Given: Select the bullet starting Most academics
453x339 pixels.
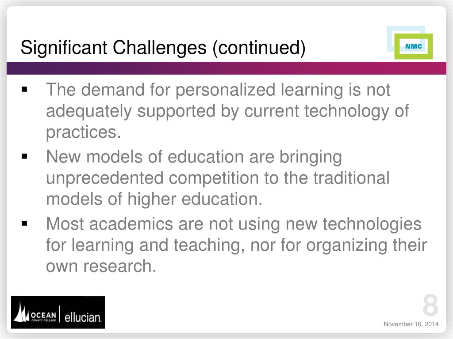Looking at the screenshot, I should [236, 245].
